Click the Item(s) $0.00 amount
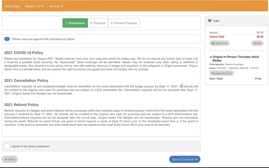 [x=260, y=33]
